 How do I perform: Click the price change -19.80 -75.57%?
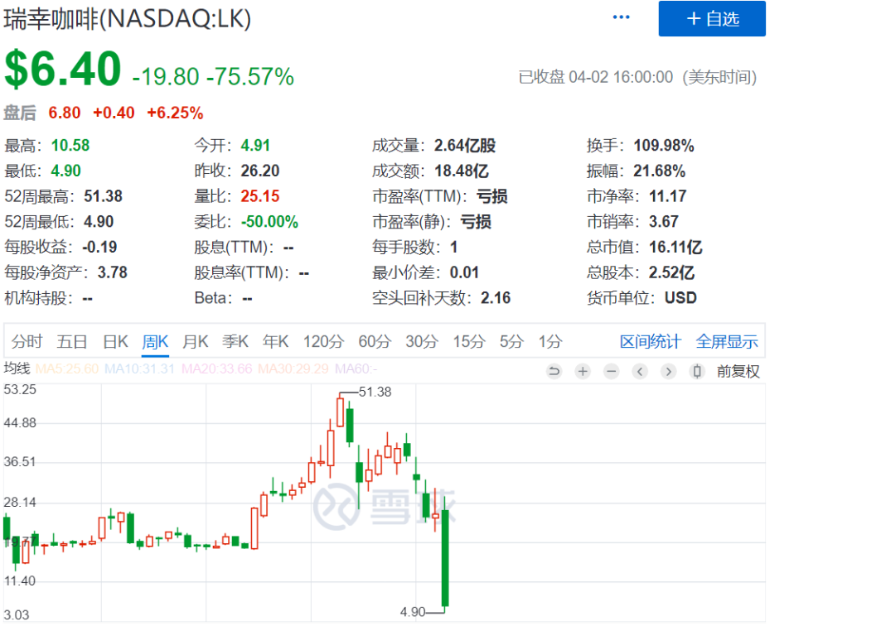(213, 76)
